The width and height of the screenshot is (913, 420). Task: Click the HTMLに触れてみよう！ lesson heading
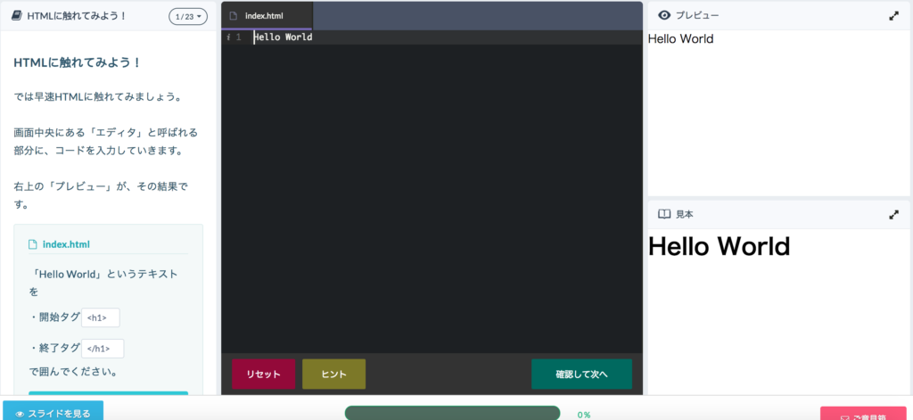click(x=78, y=62)
